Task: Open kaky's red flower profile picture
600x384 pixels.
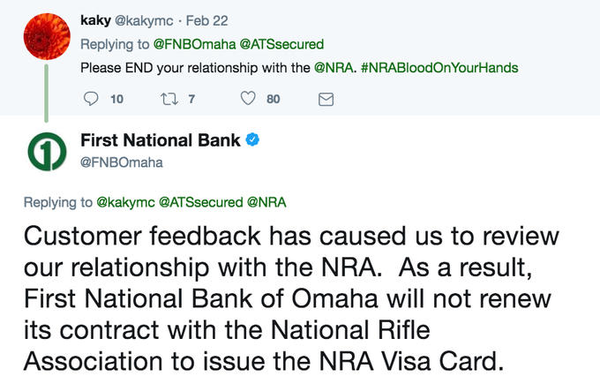Action: pyautogui.click(x=47, y=37)
